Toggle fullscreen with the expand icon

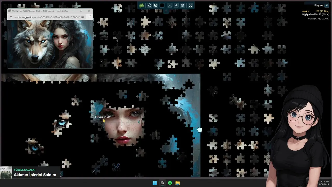click(x=190, y=5)
